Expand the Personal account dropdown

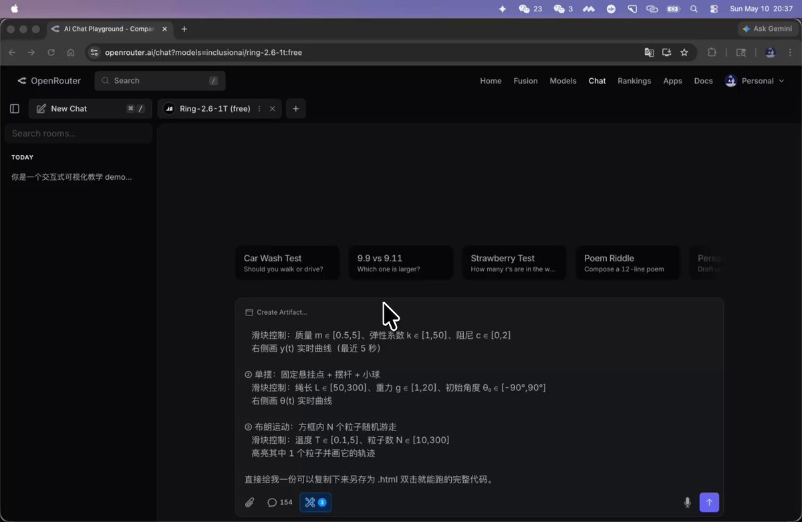point(755,81)
